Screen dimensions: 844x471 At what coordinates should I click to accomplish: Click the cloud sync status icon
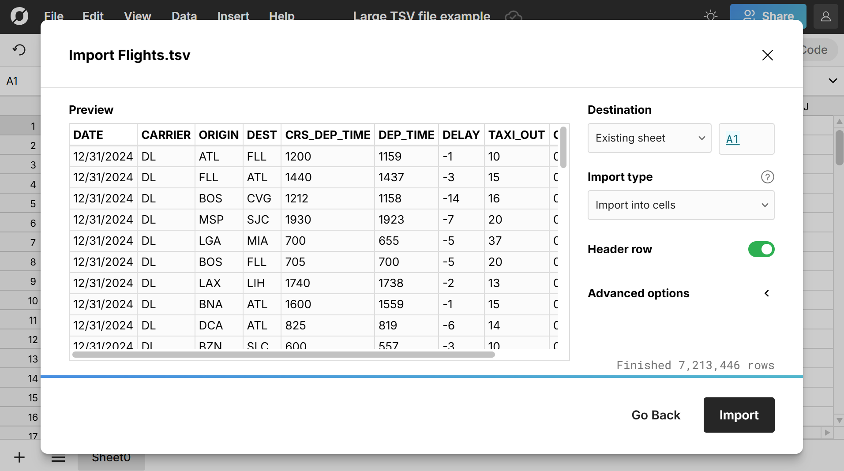click(513, 17)
